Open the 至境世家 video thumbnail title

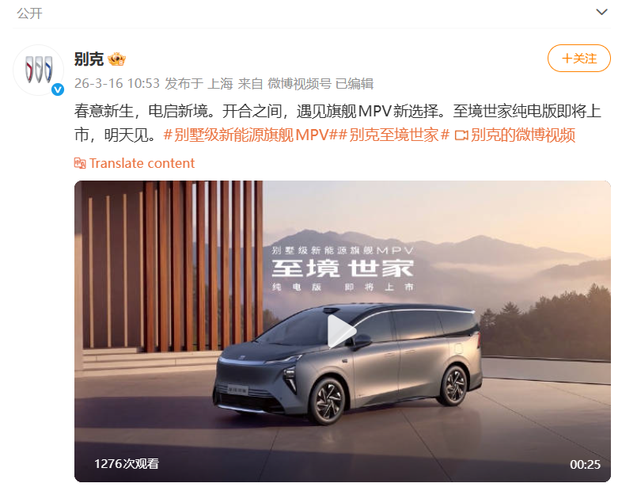pos(343,268)
